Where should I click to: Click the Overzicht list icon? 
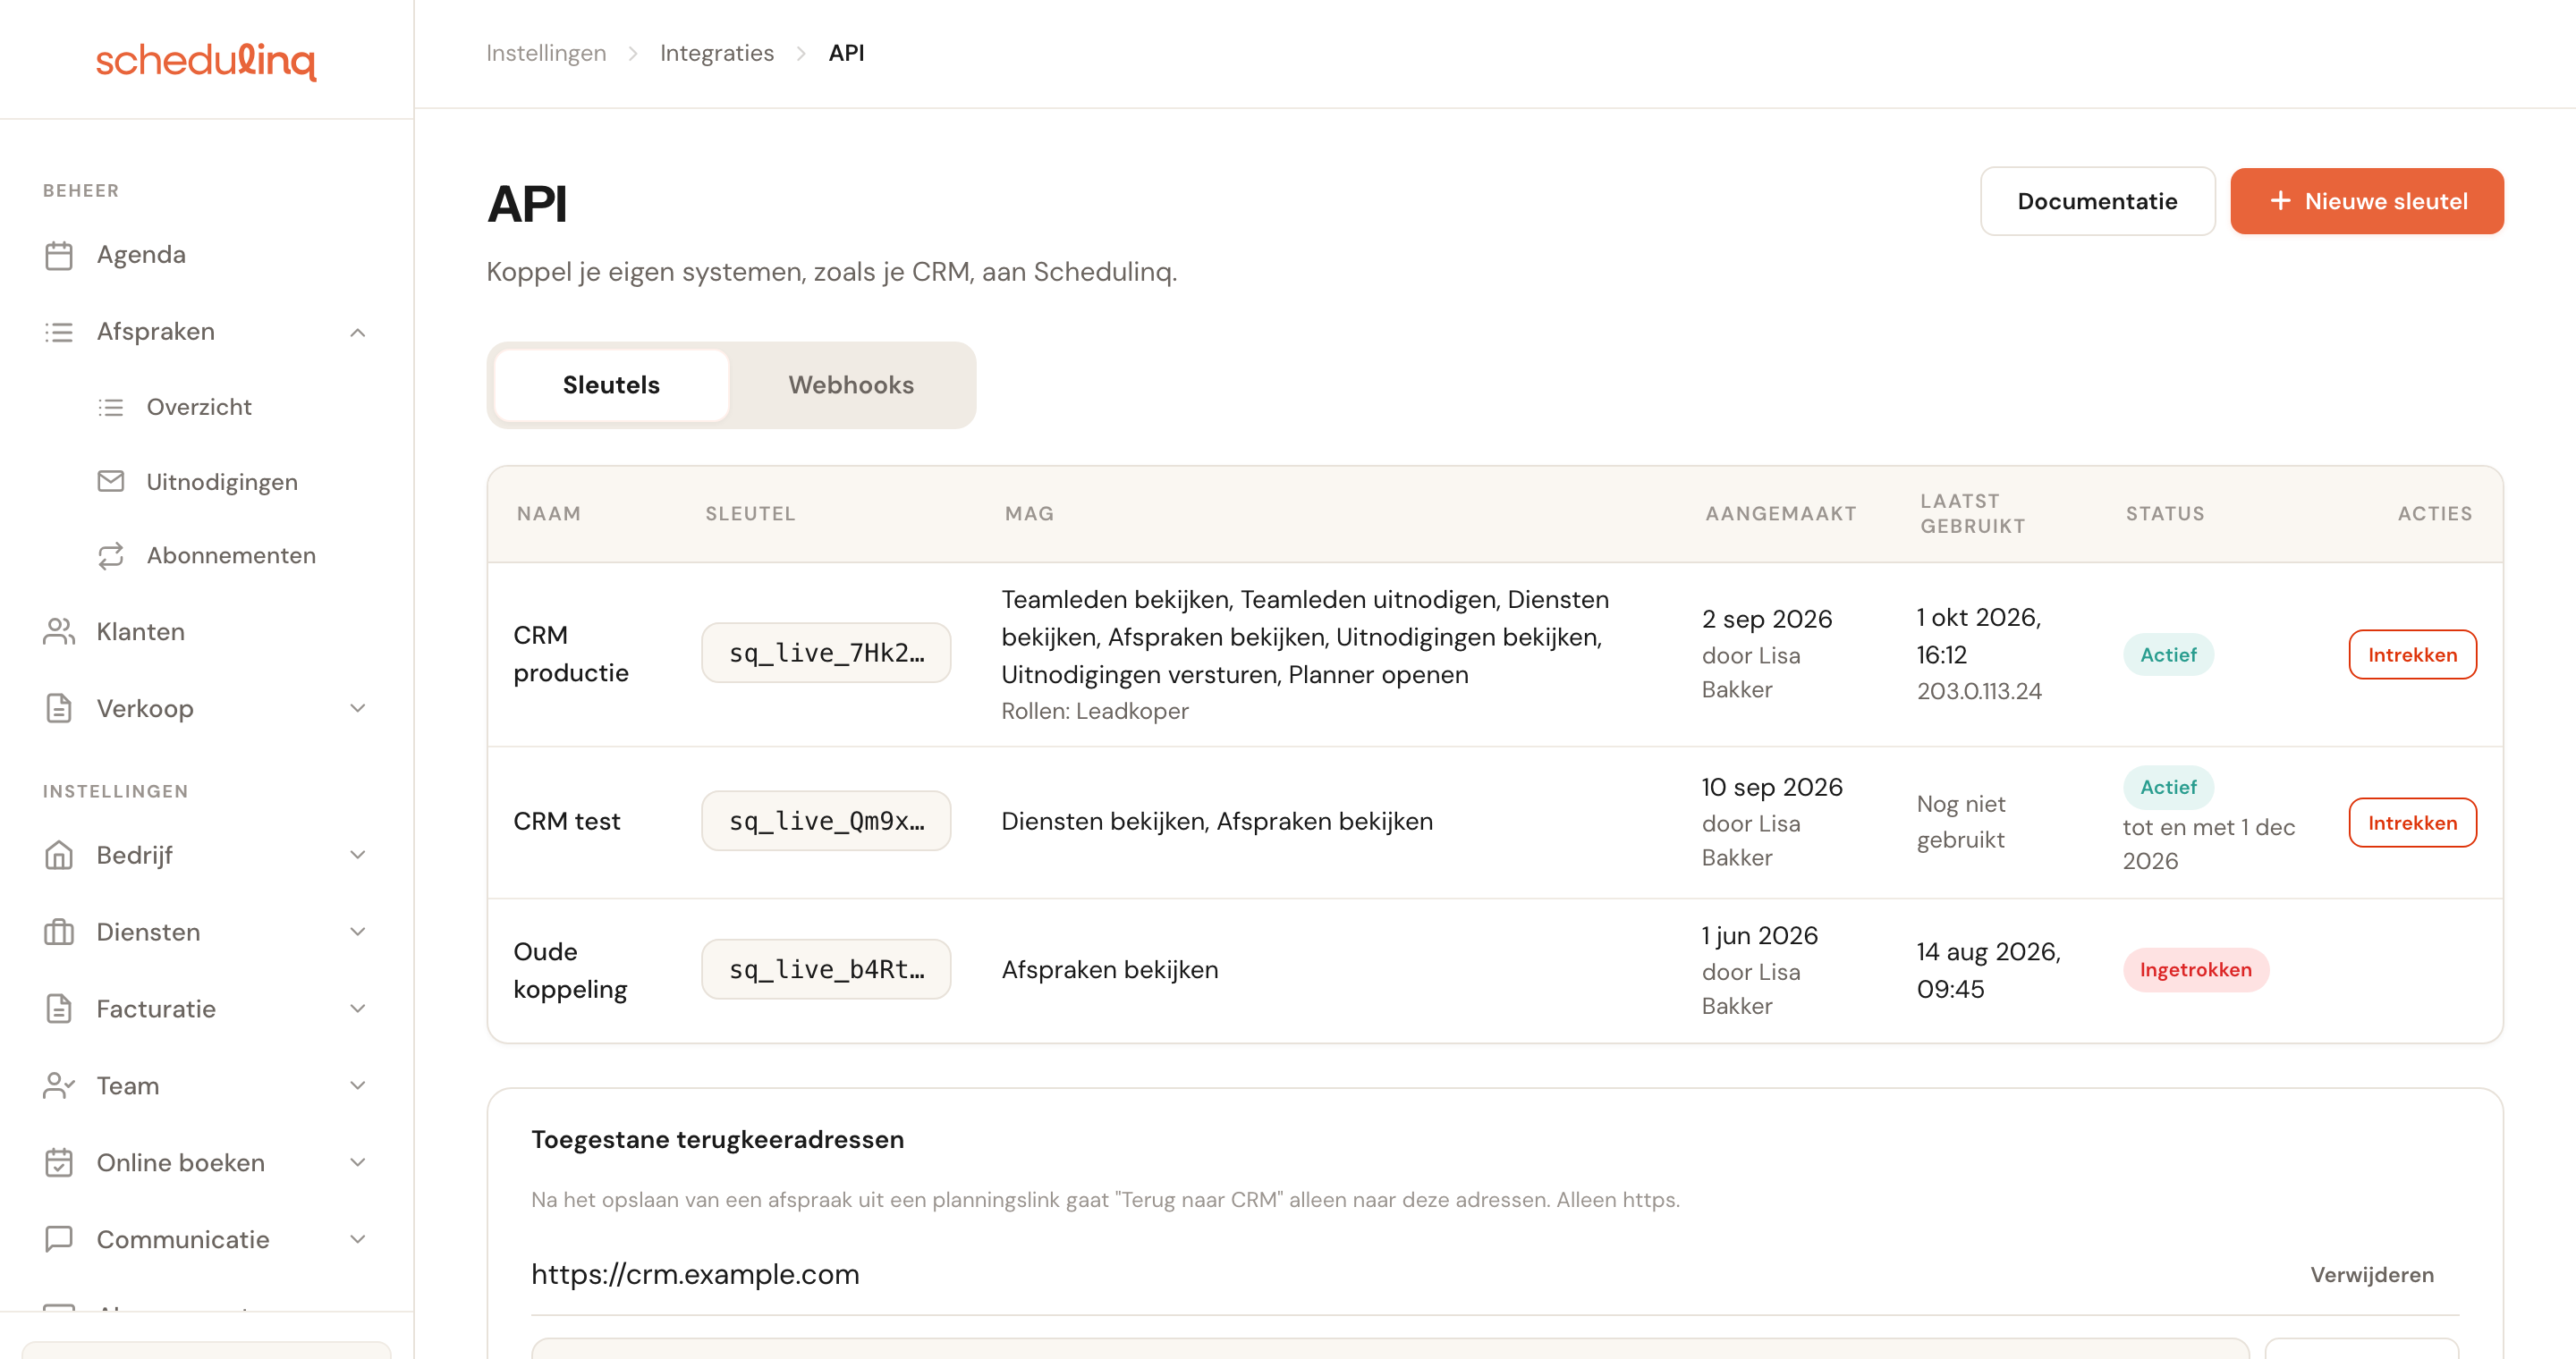click(111, 407)
